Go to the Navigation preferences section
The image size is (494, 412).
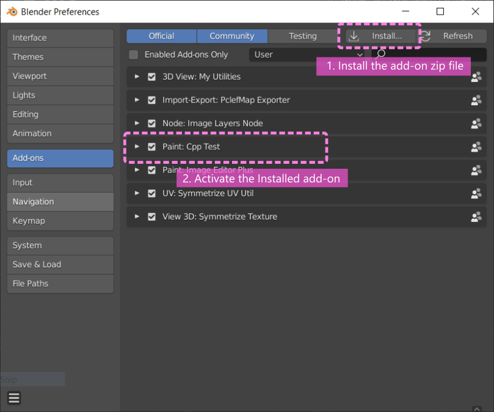[60, 202]
